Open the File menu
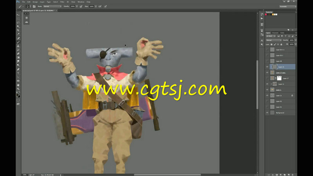 pyautogui.click(x=23, y=2)
